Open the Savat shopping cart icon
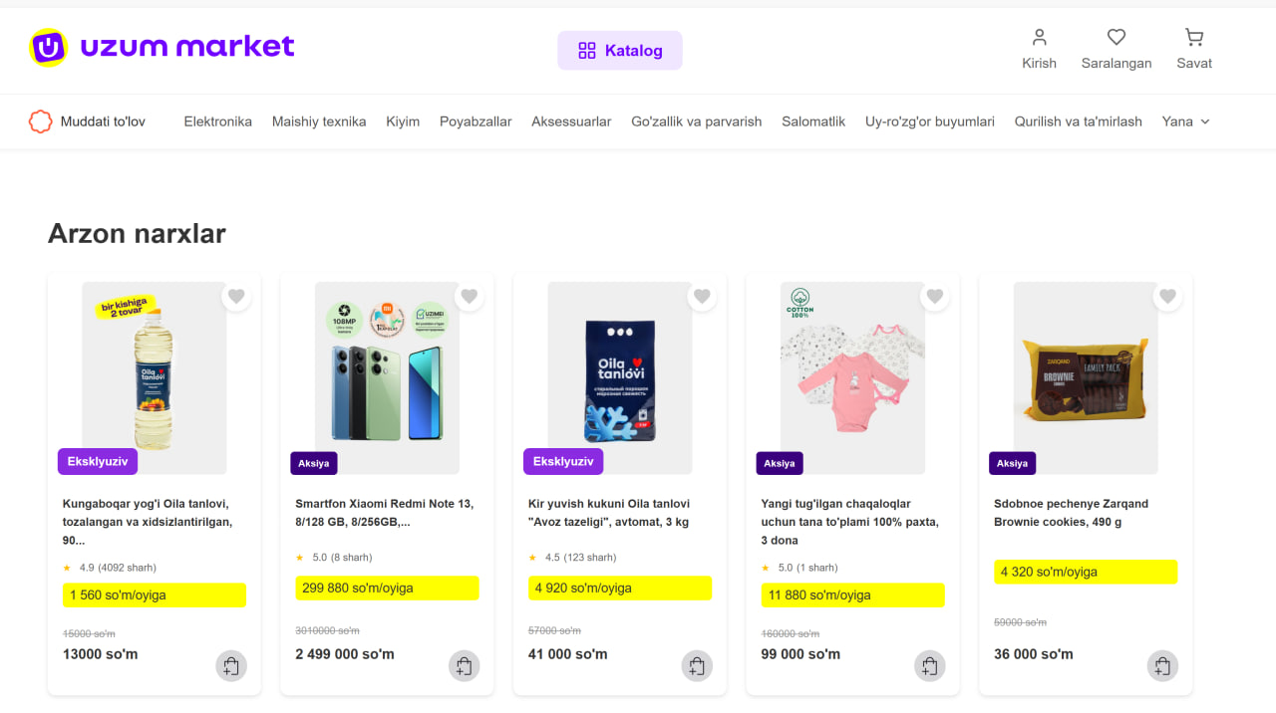Screen dimensions: 1276x713 1193,38
